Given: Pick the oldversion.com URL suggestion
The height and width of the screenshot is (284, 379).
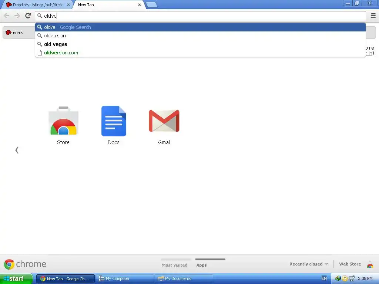Looking at the screenshot, I should pos(200,53).
